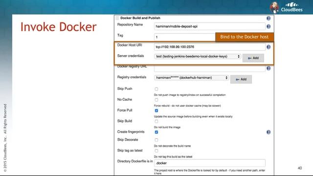Enable the Skip Build checkbox

coord(156,121)
